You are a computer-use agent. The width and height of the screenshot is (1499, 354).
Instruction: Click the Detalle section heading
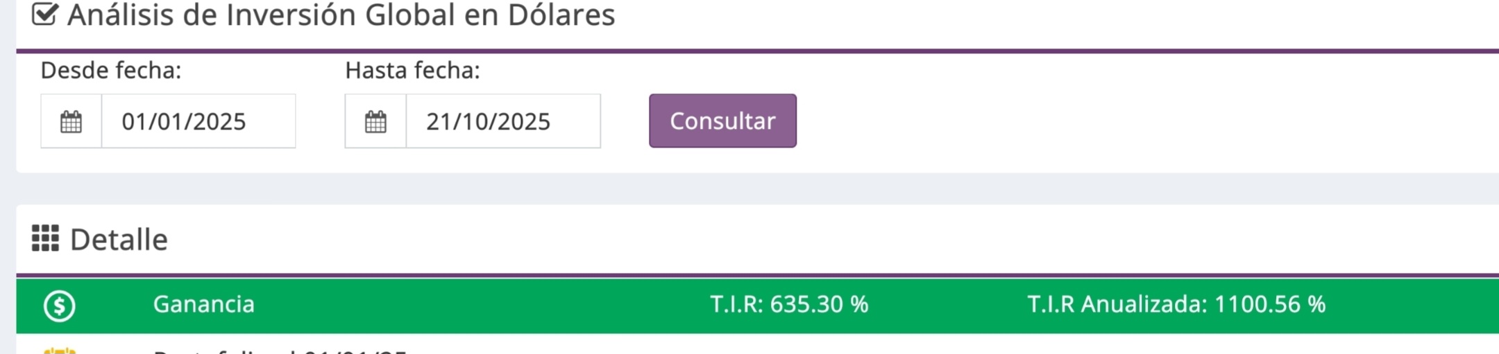pos(119,240)
